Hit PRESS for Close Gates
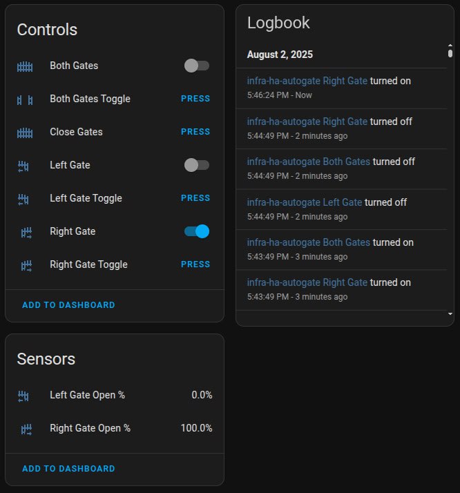This screenshot has width=460, height=493. [x=195, y=132]
